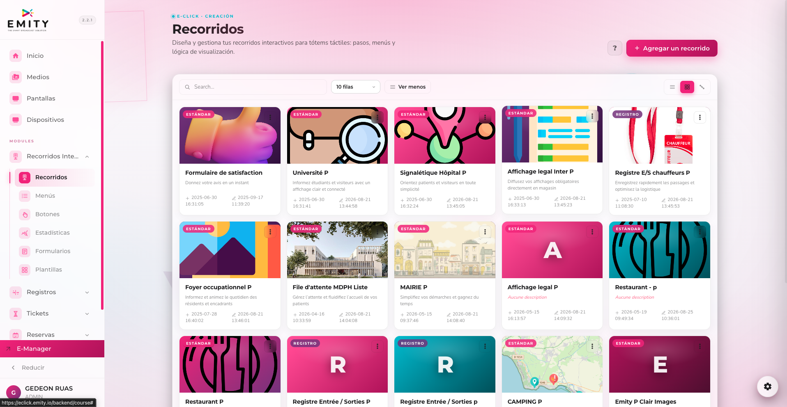Open the question mark help button
The height and width of the screenshot is (407, 787).
pyautogui.click(x=614, y=48)
